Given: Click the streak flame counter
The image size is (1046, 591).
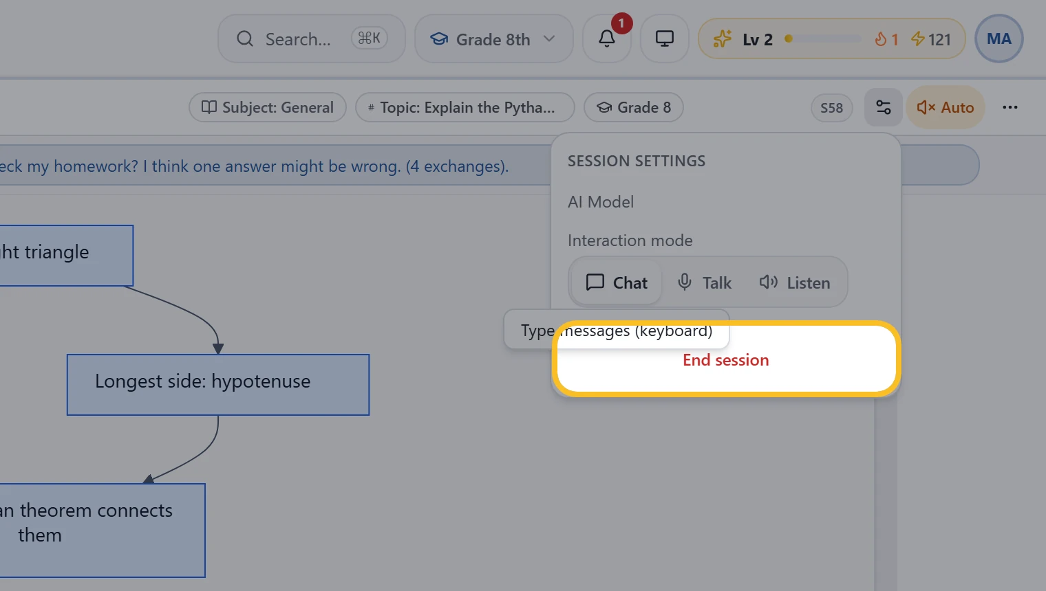Looking at the screenshot, I should pos(886,39).
